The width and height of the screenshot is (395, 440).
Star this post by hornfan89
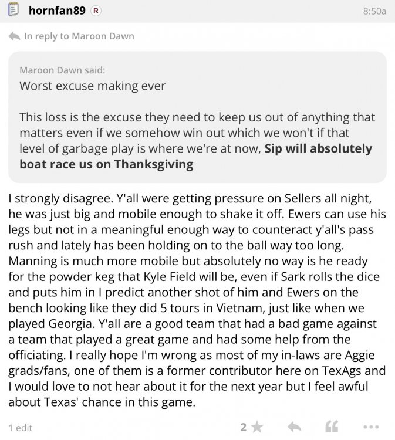click(x=256, y=428)
